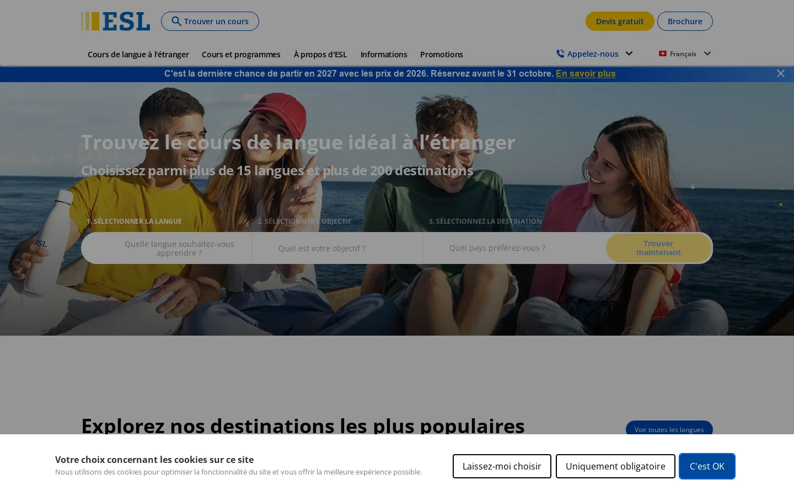Open Cours de langue à l'étranger menu
The image size is (794, 496).
click(138, 54)
